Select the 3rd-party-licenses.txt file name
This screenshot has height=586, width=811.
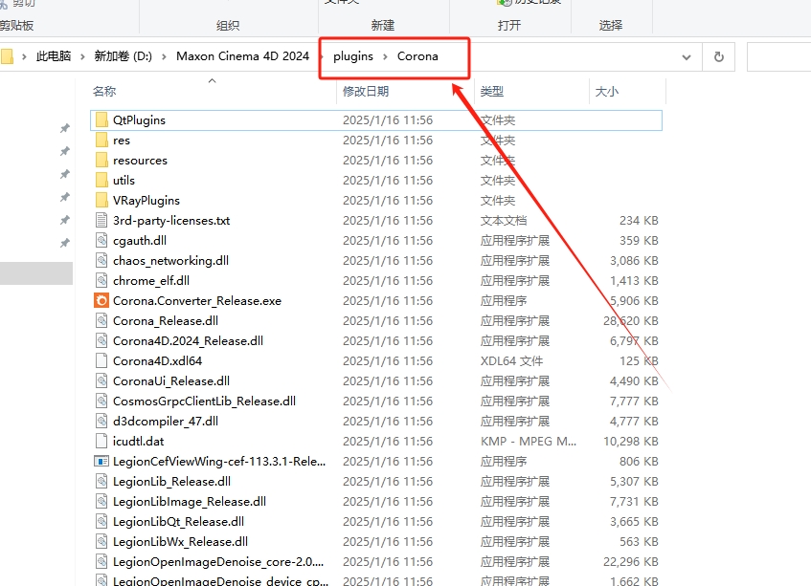point(171,221)
